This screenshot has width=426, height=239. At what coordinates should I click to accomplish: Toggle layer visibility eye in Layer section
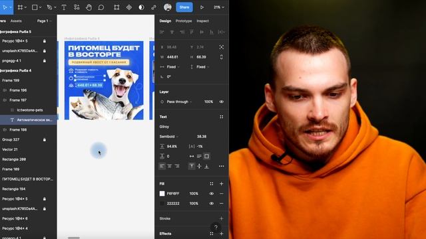coord(222,102)
